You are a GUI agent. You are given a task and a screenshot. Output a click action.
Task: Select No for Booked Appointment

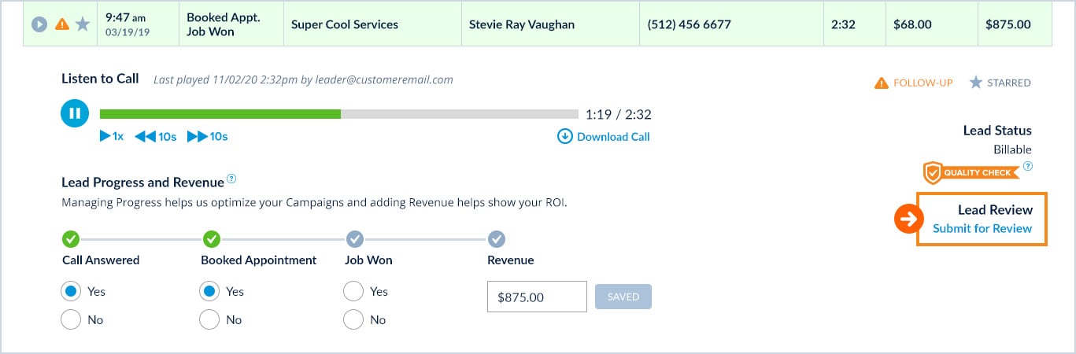[x=209, y=319]
